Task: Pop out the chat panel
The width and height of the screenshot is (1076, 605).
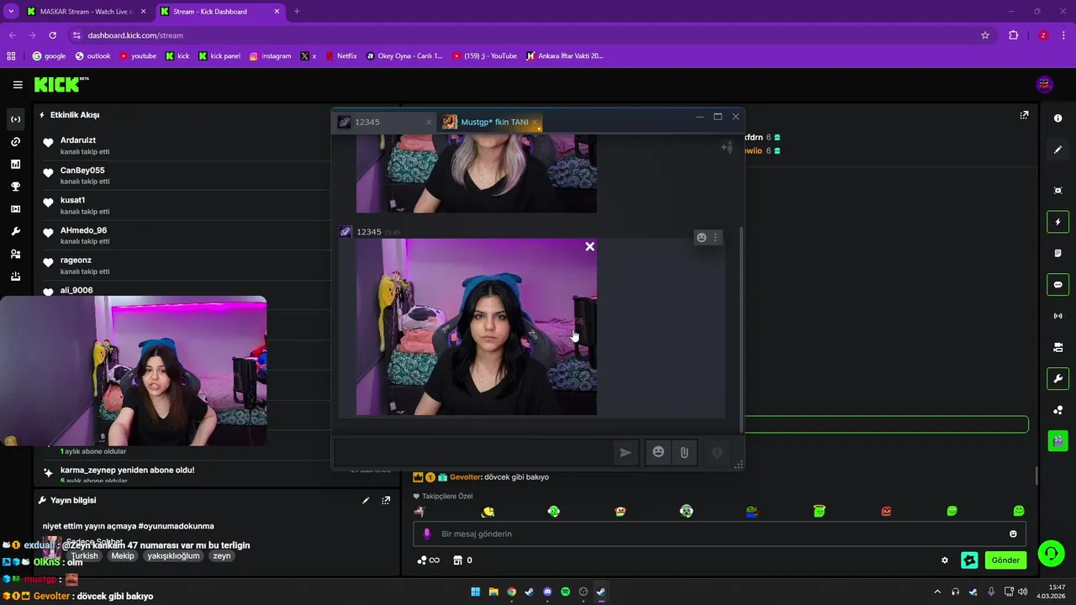Action: (1024, 115)
